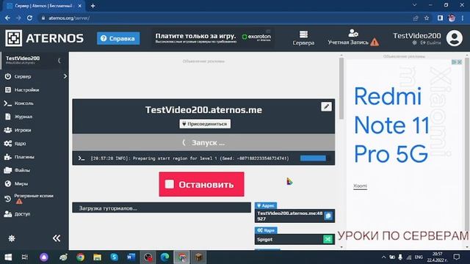Reload the page with refresh icon

pyautogui.click(x=29, y=18)
